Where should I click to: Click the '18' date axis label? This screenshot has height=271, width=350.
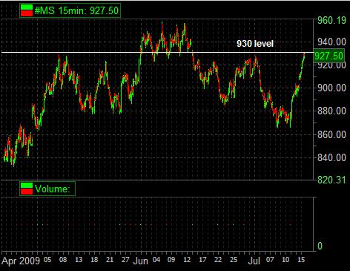point(94,260)
